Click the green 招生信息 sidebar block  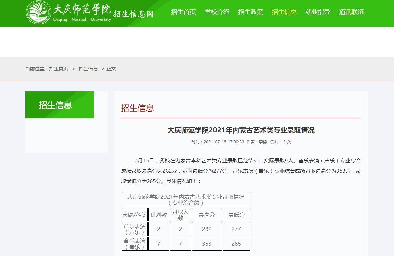60,105
